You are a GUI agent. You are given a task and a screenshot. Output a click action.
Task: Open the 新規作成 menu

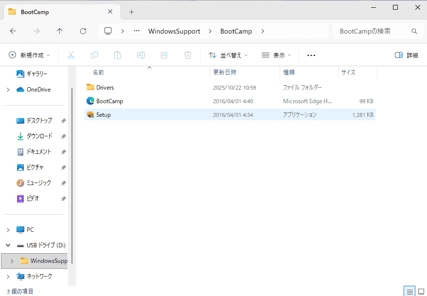coord(29,55)
